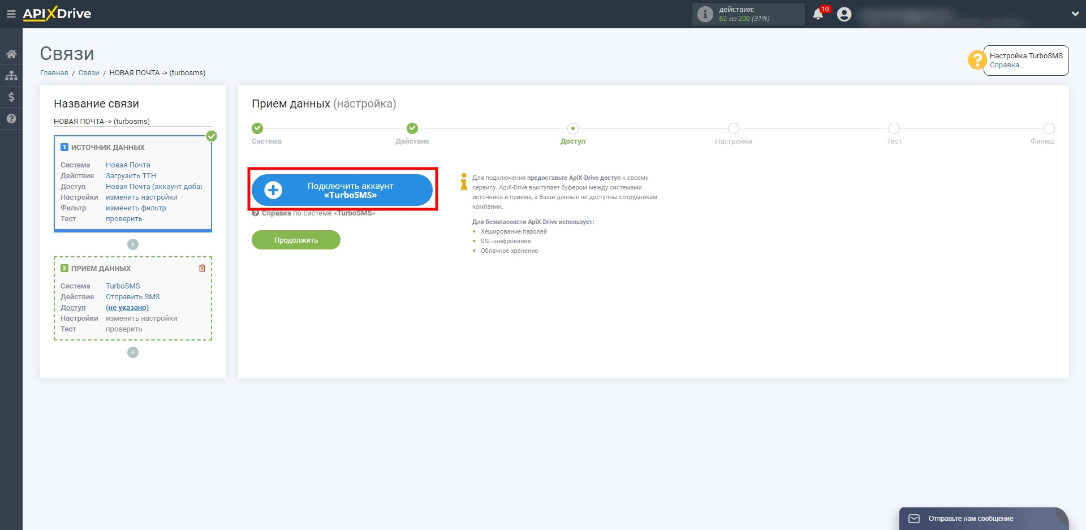Open the Справка link for TurboSMS setup
Screen dimensions: 1086x530
[1004, 65]
